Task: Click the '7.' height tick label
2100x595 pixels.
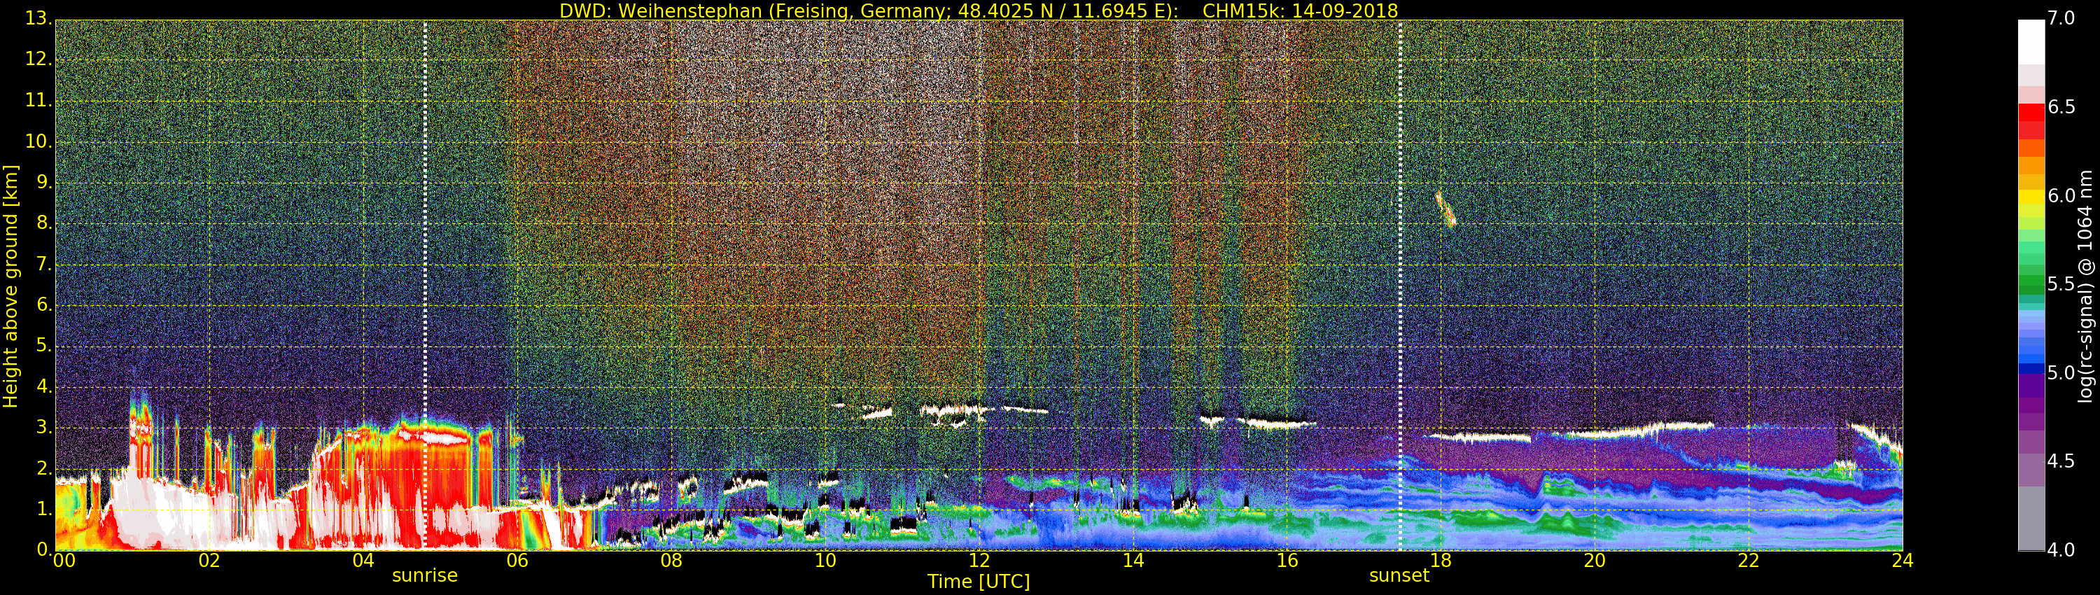Action: click(43, 264)
